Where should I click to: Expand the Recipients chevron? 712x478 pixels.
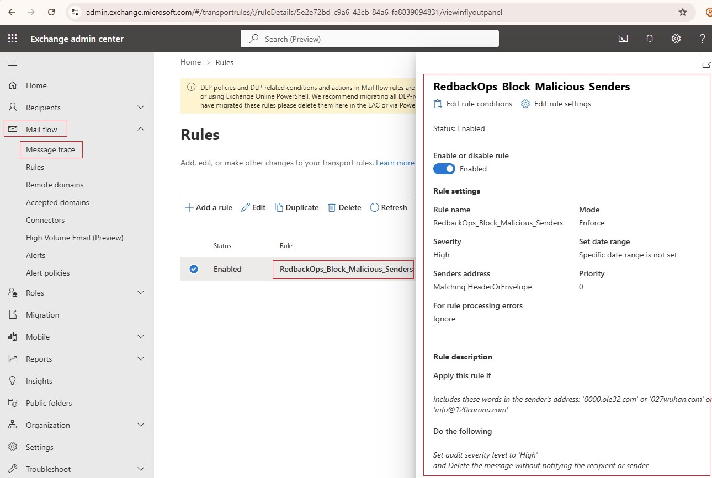coord(141,108)
